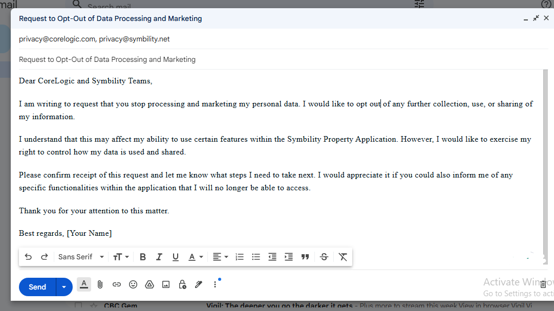Insert a photo
This screenshot has height=311, width=554.
click(x=166, y=284)
